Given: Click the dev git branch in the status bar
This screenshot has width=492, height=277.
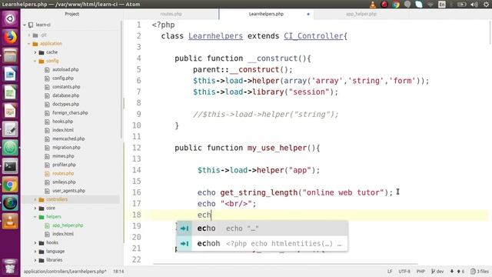Looking at the screenshot, I should tap(437, 272).
